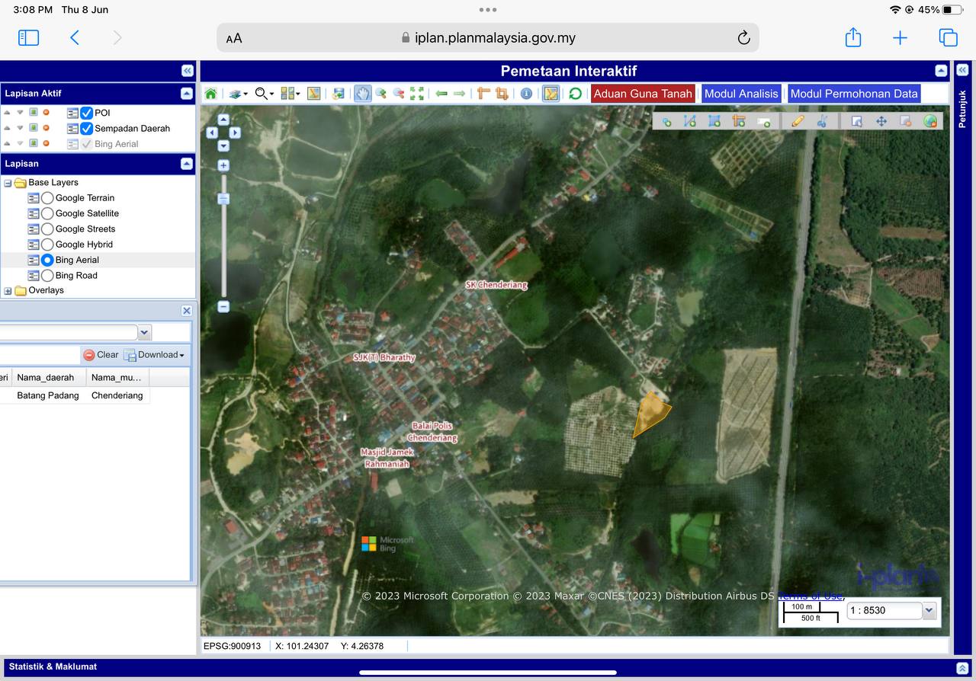Click the Aduan Guna Tanah button
976x681 pixels.
click(642, 94)
